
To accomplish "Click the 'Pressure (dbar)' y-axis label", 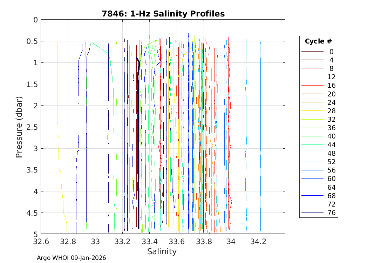I will click(19, 127).
